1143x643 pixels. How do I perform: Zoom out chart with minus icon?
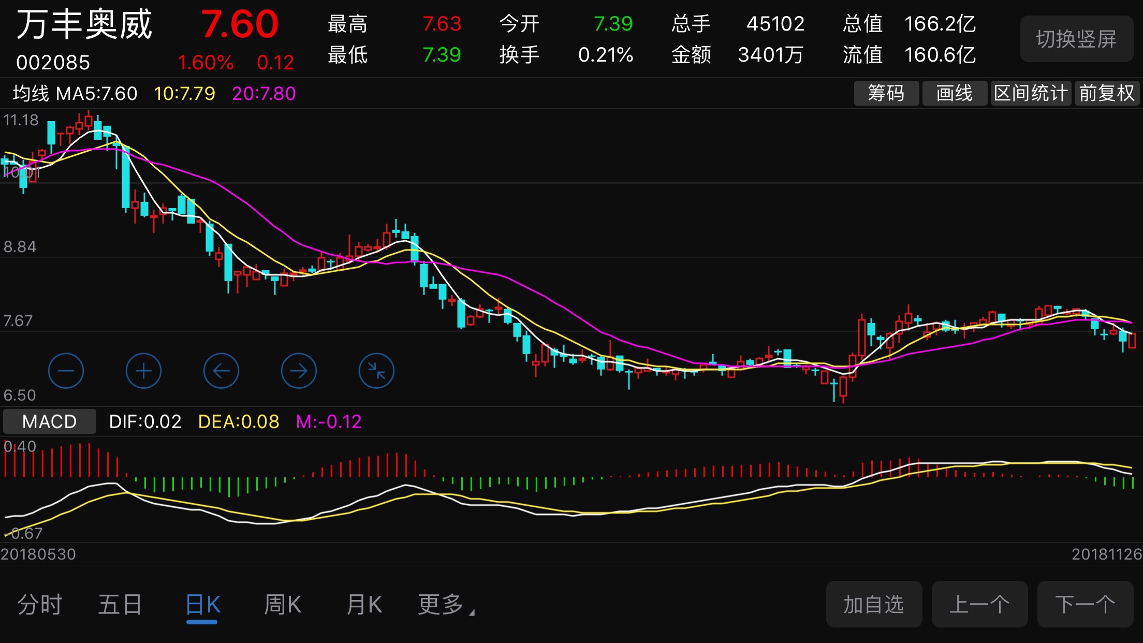point(66,371)
